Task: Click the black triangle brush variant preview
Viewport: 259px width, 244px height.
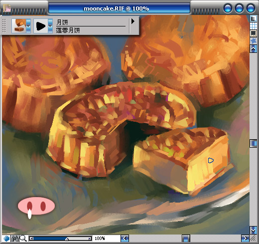Action: [41, 26]
